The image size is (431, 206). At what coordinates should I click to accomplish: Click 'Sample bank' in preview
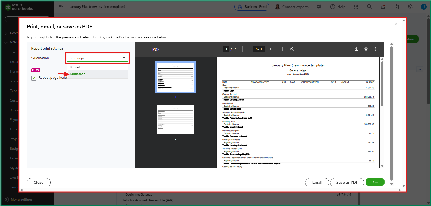pyautogui.click(x=228, y=103)
